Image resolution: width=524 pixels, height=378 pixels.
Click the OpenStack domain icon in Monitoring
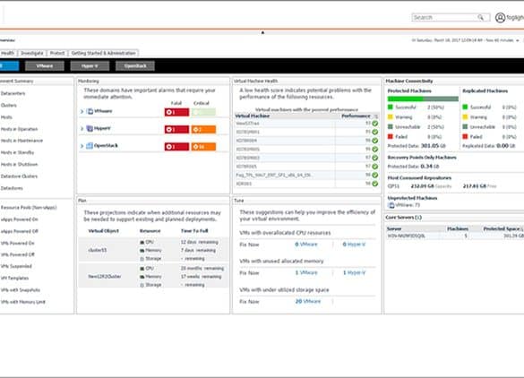click(x=90, y=146)
